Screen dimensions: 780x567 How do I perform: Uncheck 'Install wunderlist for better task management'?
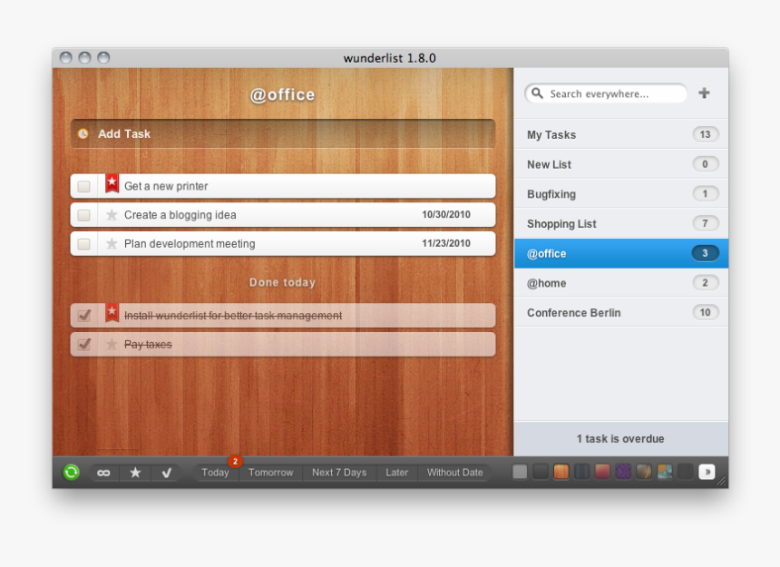(84, 316)
